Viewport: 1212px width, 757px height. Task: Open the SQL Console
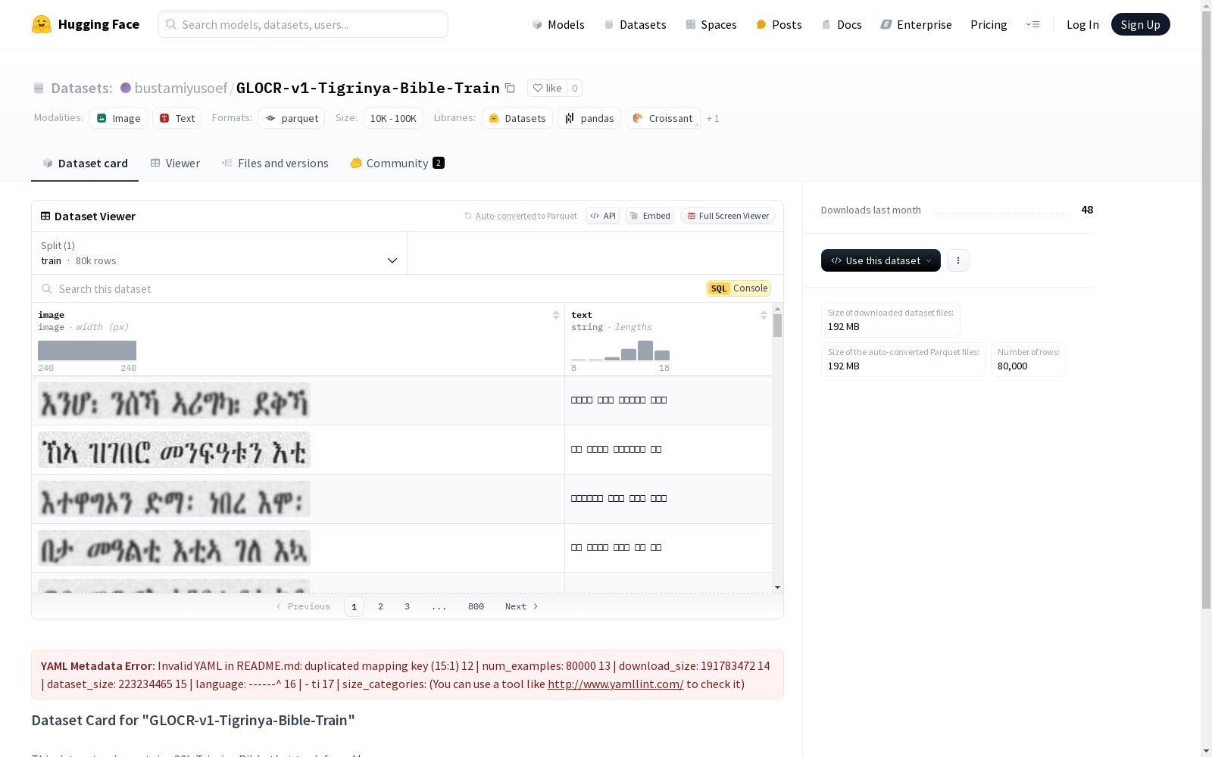click(739, 288)
